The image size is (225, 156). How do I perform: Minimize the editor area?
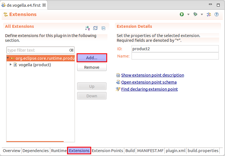coord(210,4)
